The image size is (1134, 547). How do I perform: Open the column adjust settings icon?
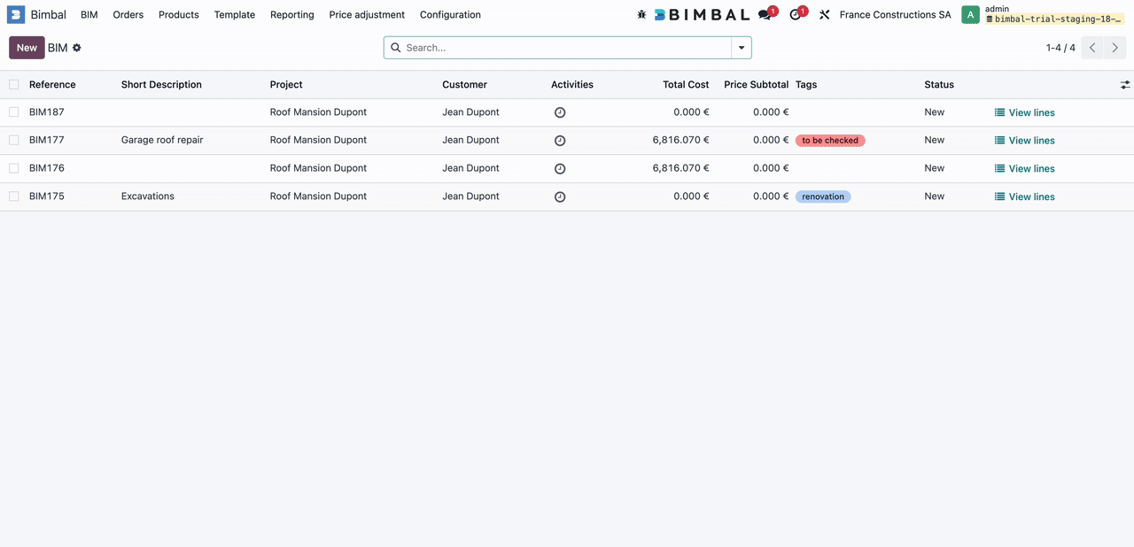[1124, 85]
